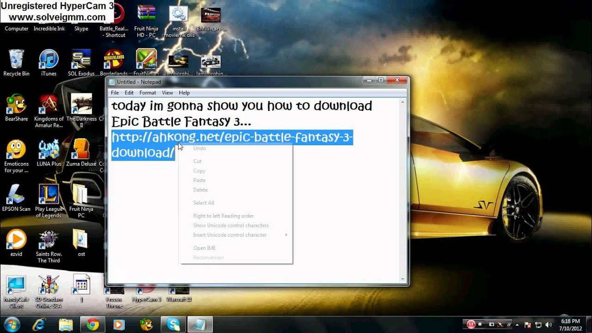
Task: Open the Action Center flag icon
Action: click(528, 324)
